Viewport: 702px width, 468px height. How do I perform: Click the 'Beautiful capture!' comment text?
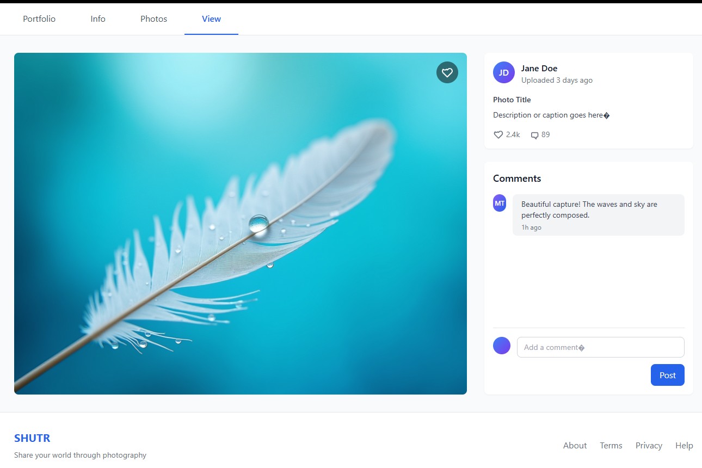(589, 210)
